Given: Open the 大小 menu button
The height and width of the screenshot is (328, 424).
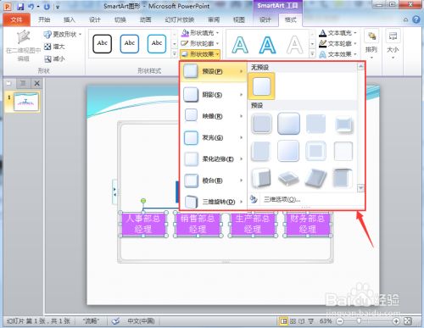Looking at the screenshot, I should pyautogui.click(x=393, y=44).
